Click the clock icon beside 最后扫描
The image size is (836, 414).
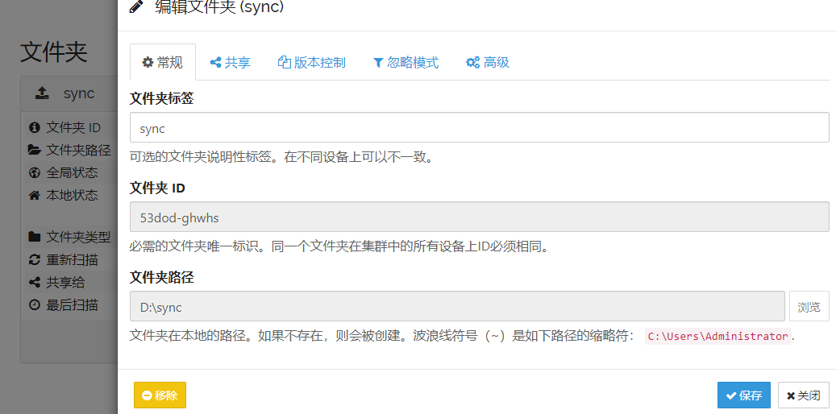tap(34, 304)
